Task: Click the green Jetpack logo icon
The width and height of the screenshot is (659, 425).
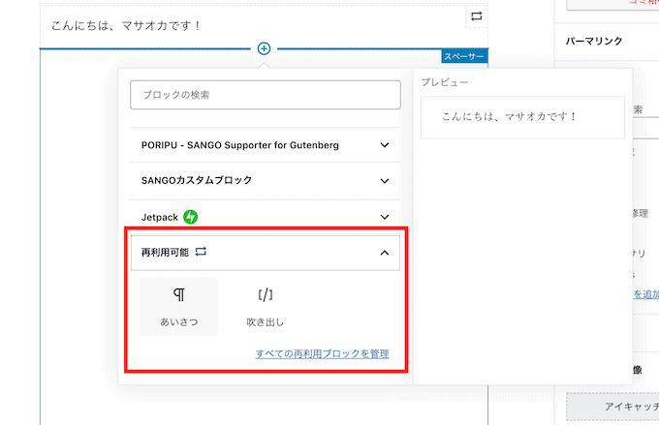Action: 190,217
